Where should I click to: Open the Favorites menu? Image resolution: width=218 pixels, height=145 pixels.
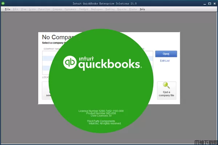[x=44, y=9]
